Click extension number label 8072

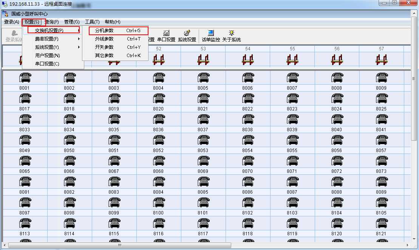[336, 171]
